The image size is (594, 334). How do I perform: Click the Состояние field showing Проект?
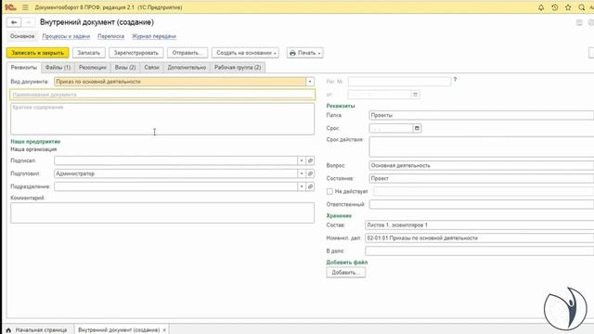[482, 178]
